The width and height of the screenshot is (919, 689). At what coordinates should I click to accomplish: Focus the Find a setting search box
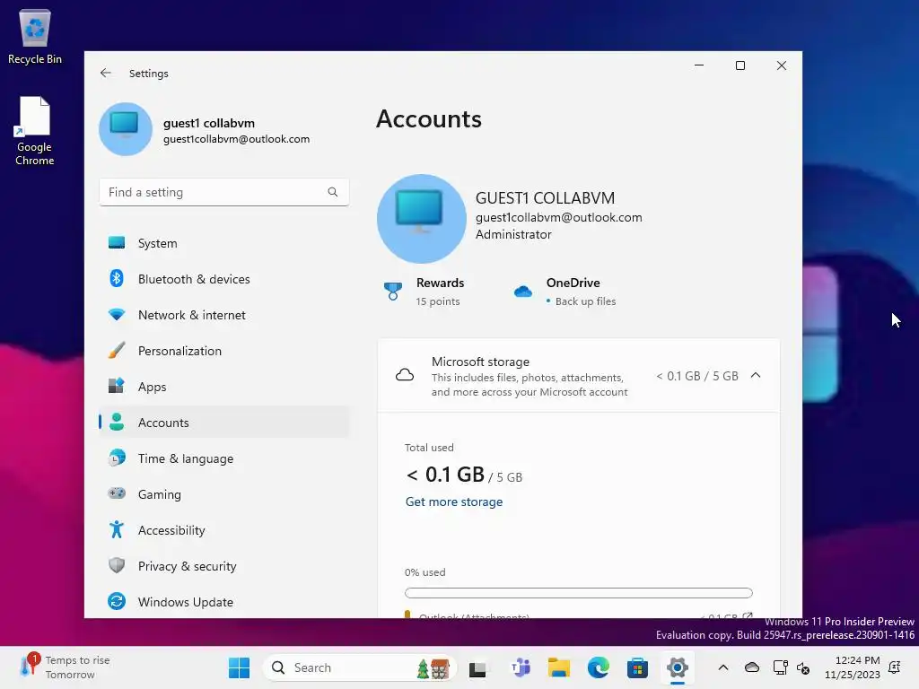pyautogui.click(x=223, y=192)
